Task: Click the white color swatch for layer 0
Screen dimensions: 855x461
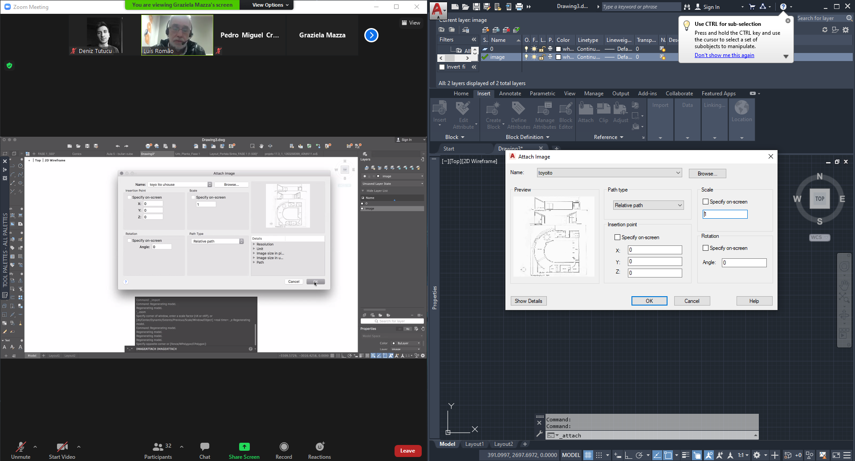Action: click(x=558, y=49)
